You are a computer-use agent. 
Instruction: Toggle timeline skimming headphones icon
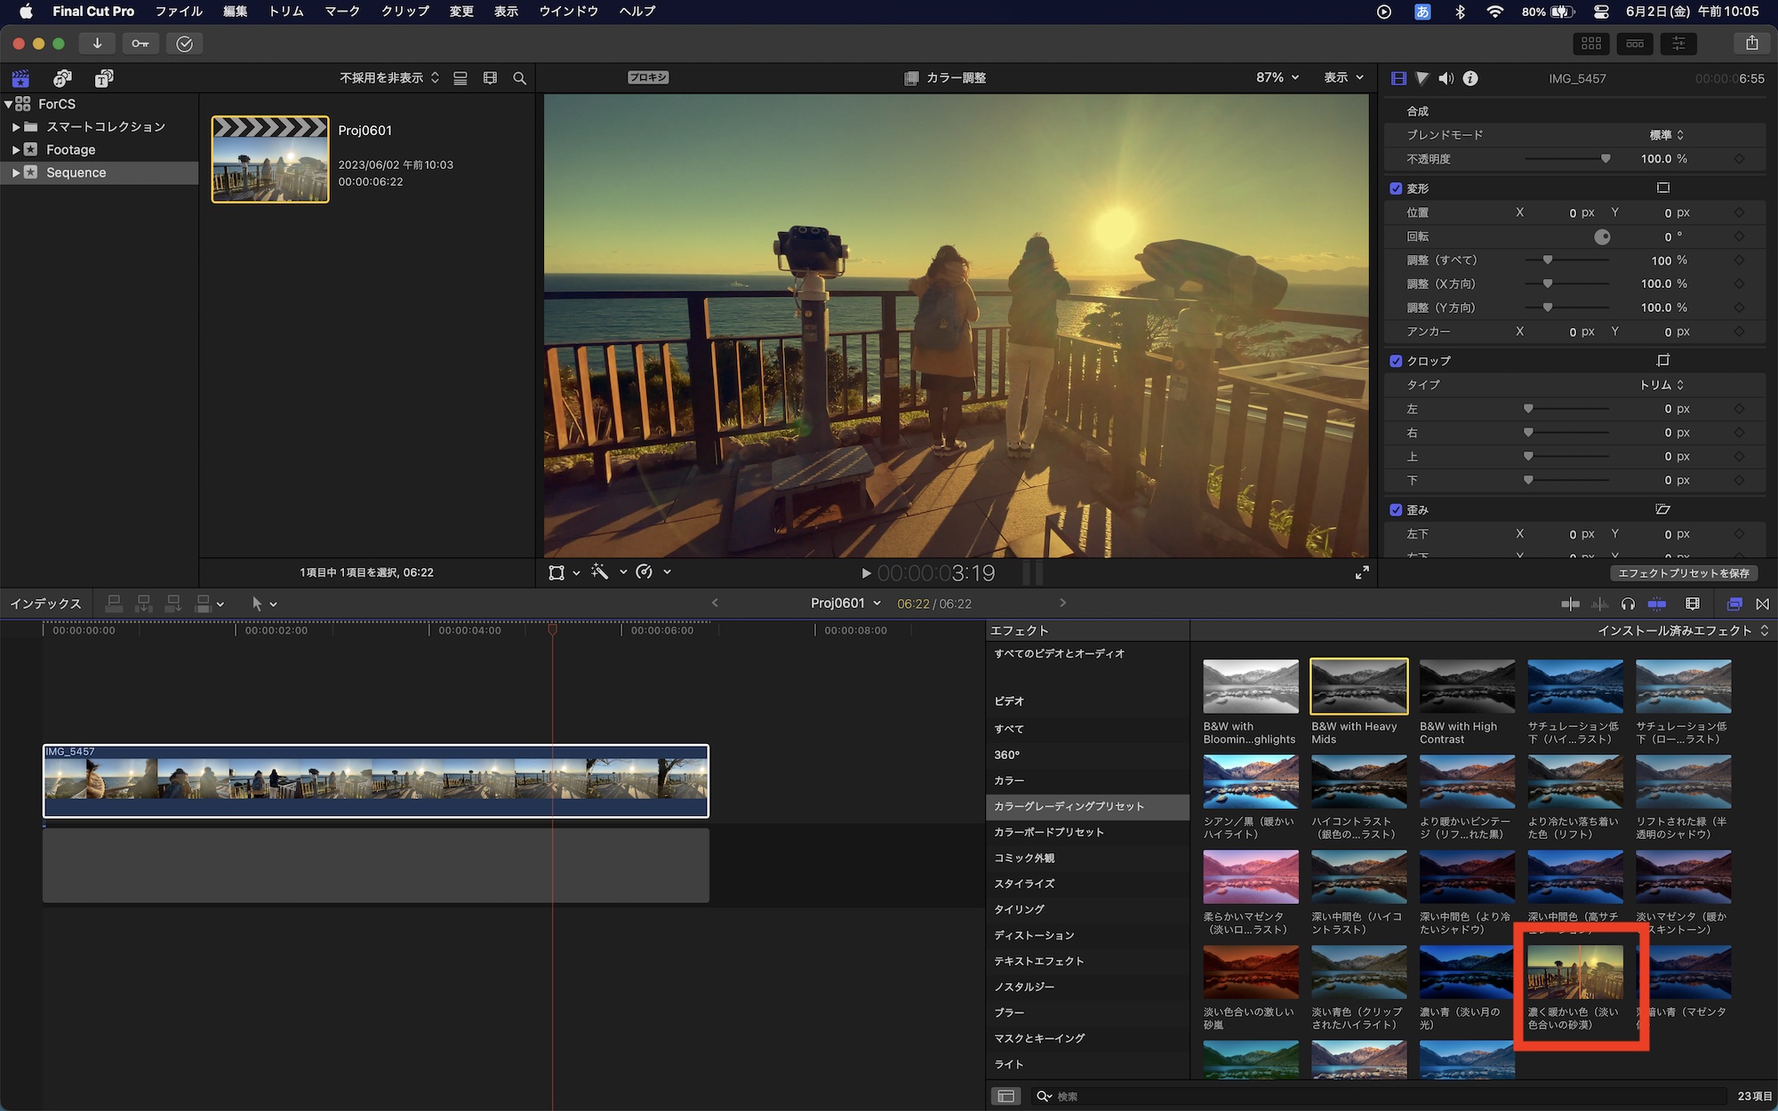[1628, 604]
